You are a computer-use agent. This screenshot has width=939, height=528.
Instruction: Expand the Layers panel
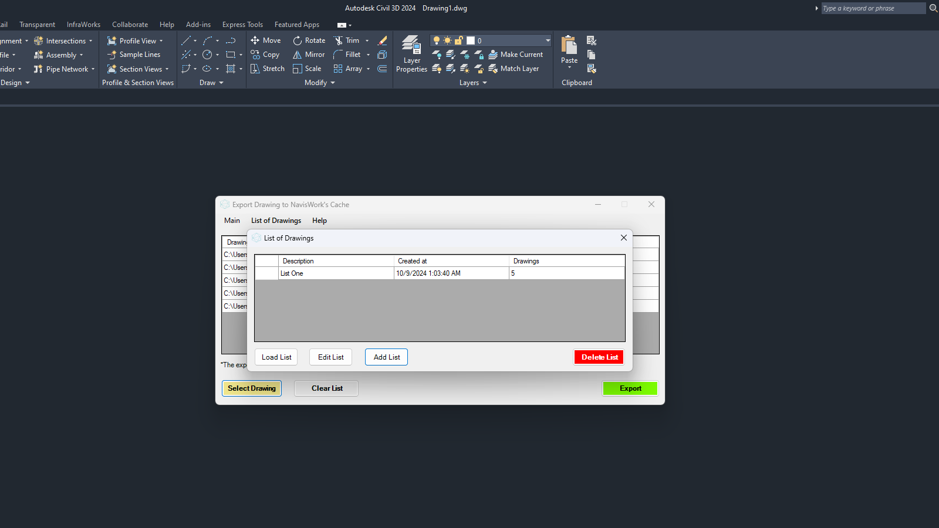point(473,83)
